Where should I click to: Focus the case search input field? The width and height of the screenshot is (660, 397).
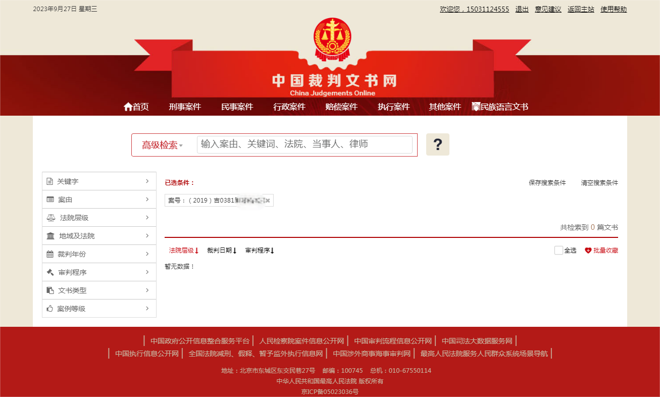click(x=304, y=144)
